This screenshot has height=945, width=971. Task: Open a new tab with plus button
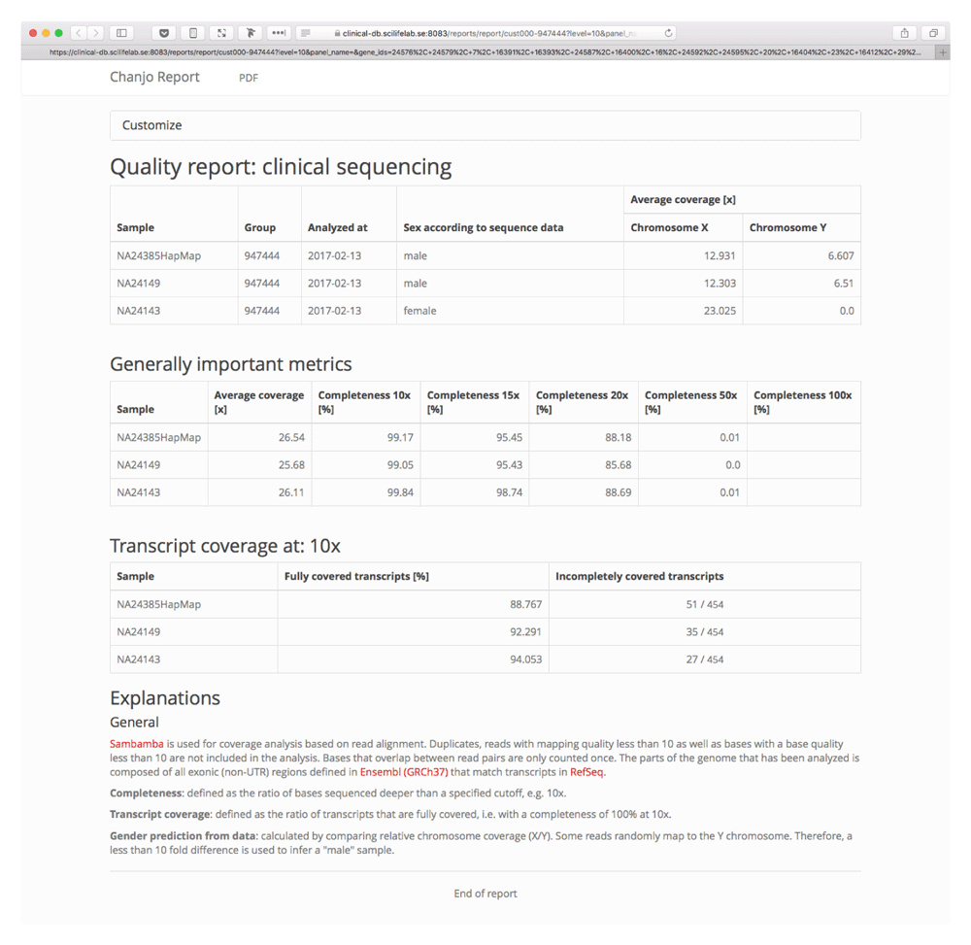click(x=943, y=52)
